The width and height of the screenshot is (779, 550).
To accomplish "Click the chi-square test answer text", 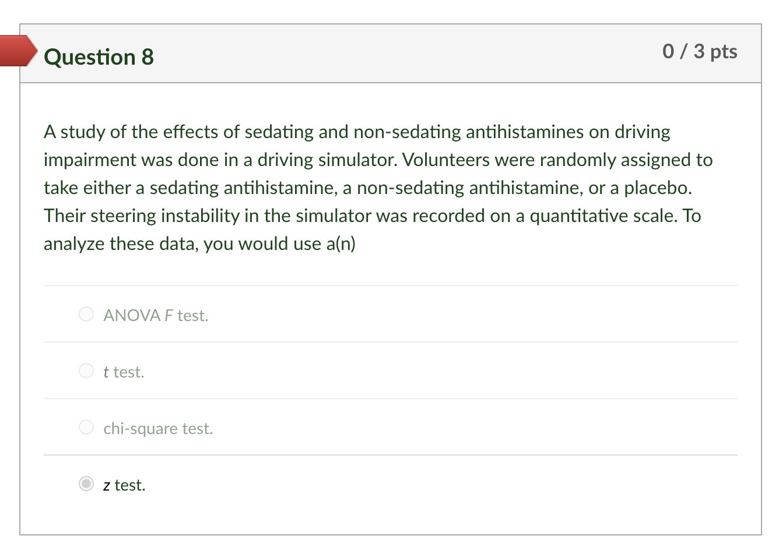I will pyautogui.click(x=158, y=428).
